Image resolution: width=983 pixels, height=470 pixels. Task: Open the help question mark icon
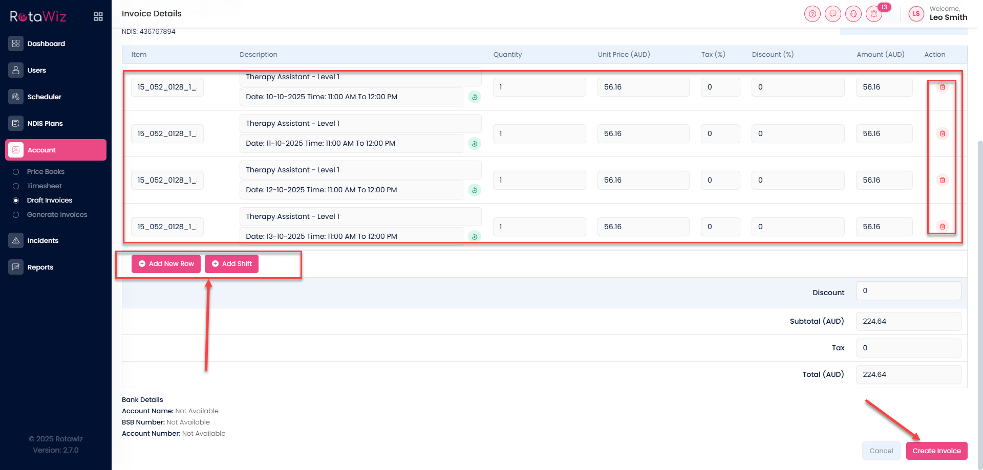point(812,14)
